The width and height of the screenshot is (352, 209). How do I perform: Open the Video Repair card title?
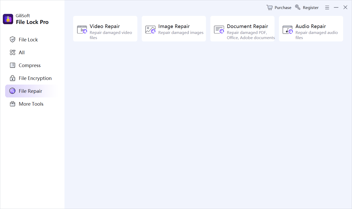click(105, 26)
